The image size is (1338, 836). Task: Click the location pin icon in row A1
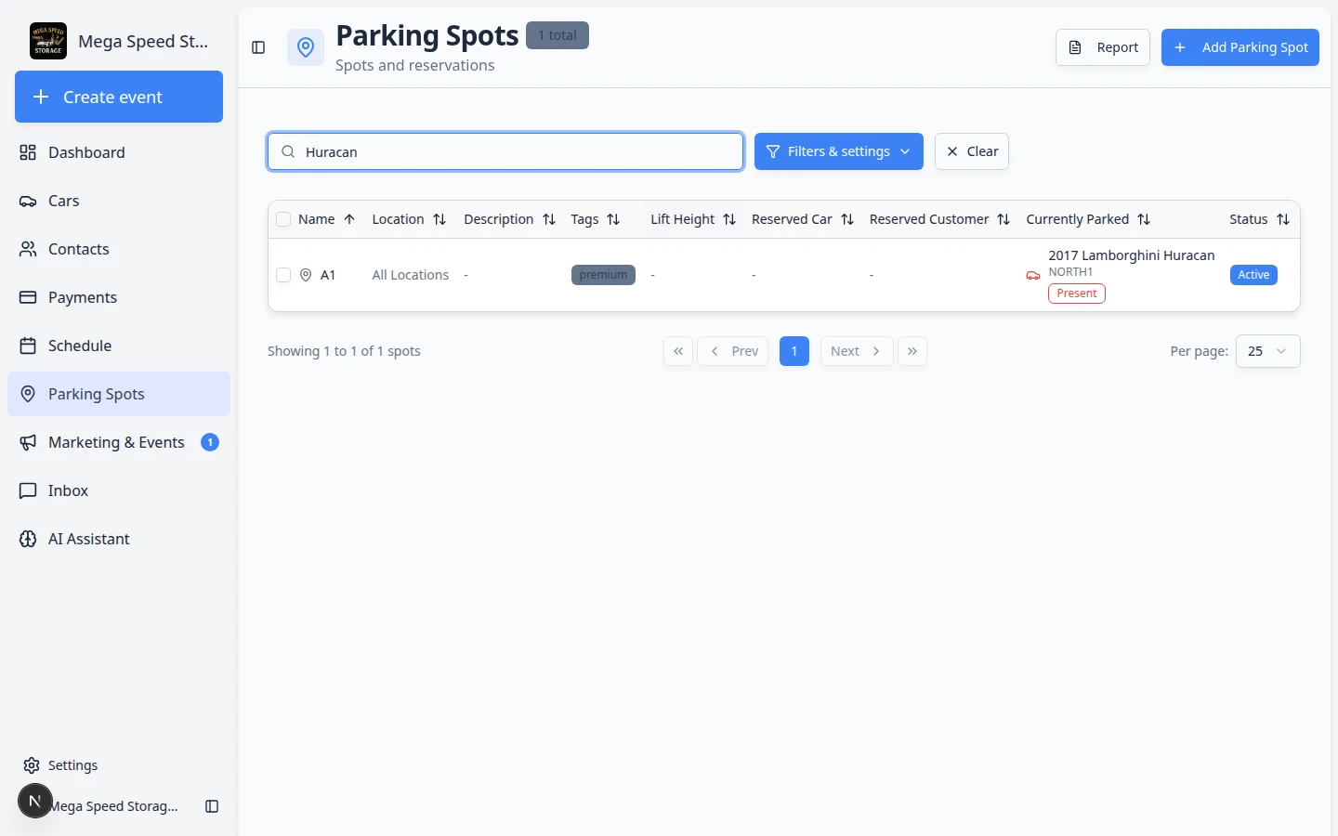(x=306, y=275)
